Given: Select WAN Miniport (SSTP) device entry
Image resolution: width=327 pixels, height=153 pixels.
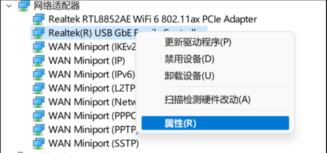Looking at the screenshot, I should (x=94, y=143).
